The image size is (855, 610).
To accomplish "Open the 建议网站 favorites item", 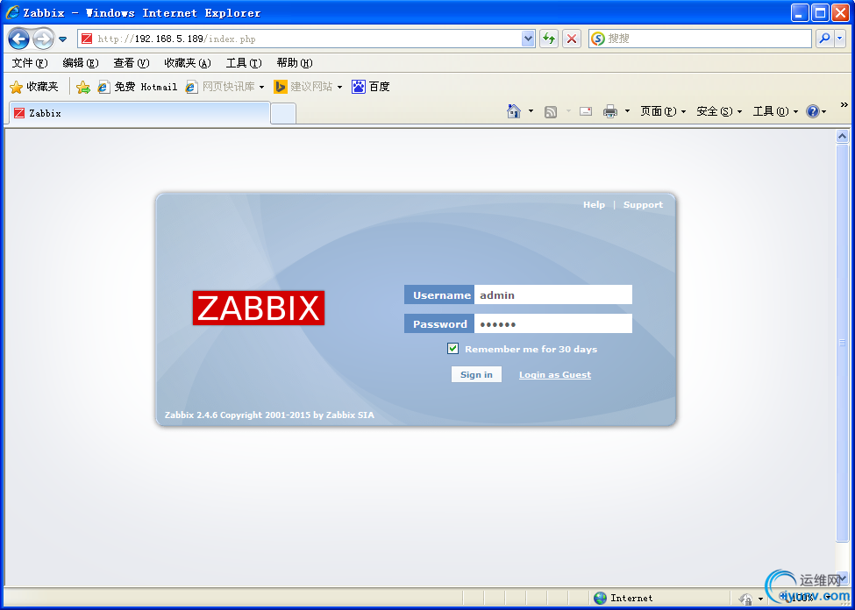I will point(308,87).
